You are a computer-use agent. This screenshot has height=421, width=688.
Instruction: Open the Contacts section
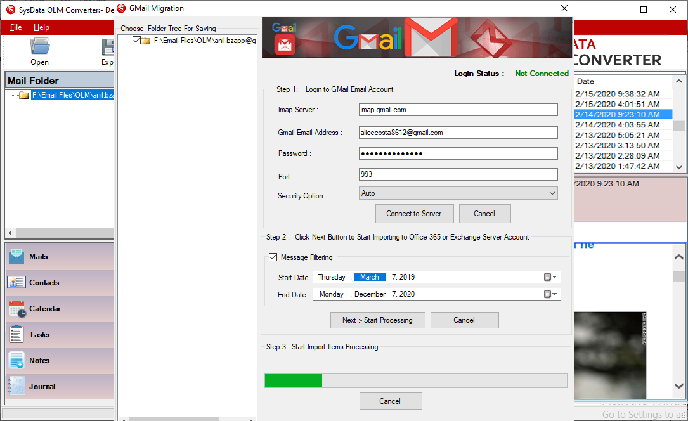pos(60,282)
